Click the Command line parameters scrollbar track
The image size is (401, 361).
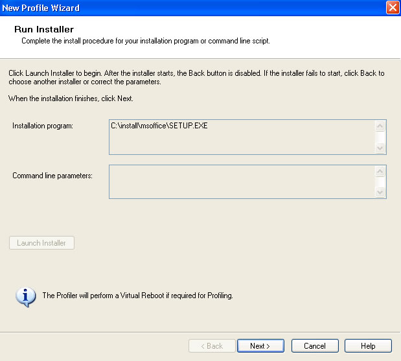(380, 181)
